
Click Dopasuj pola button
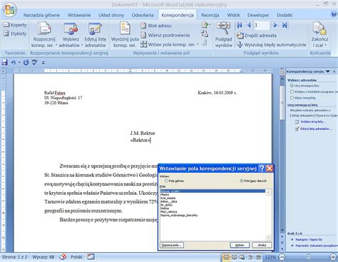(172, 245)
